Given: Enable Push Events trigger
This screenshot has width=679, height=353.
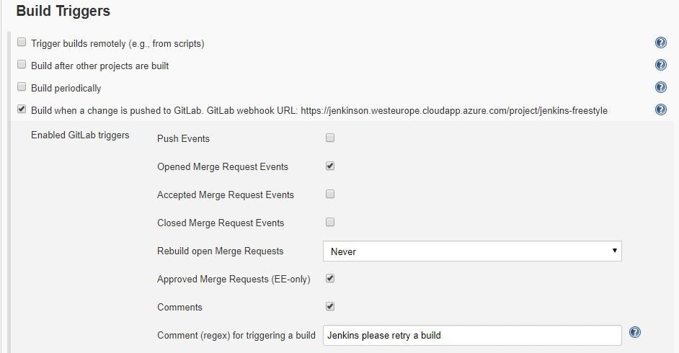Looking at the screenshot, I should tap(330, 138).
